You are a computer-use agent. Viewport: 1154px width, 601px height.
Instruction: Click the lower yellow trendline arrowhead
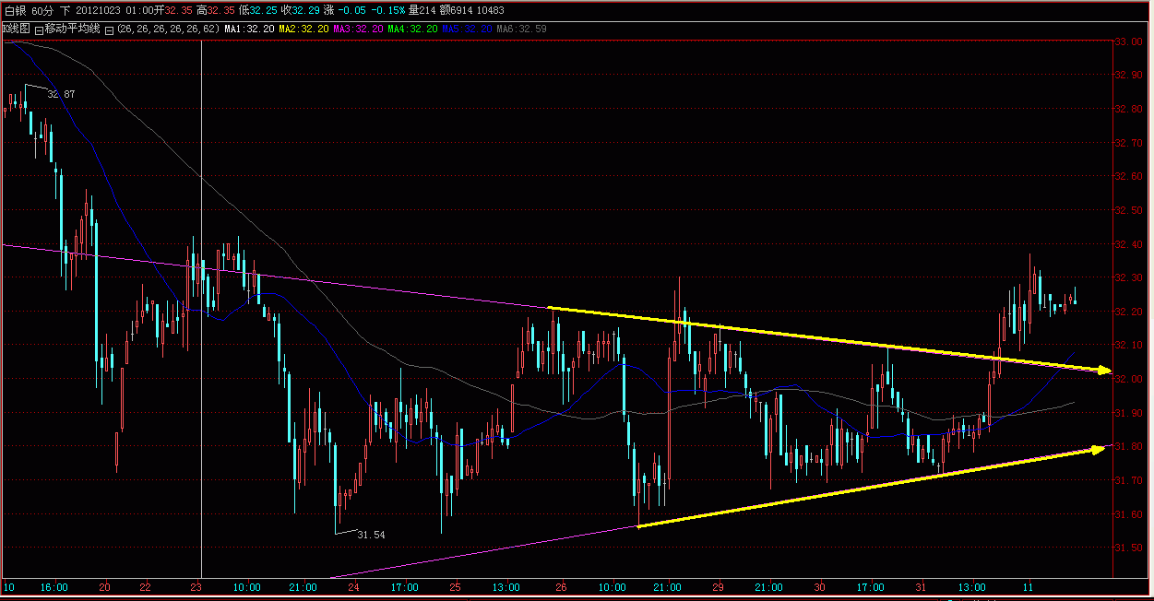coord(1099,449)
